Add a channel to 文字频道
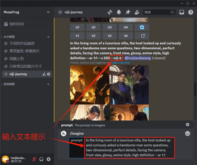Screen dimensions: 197x165 tap(48, 37)
